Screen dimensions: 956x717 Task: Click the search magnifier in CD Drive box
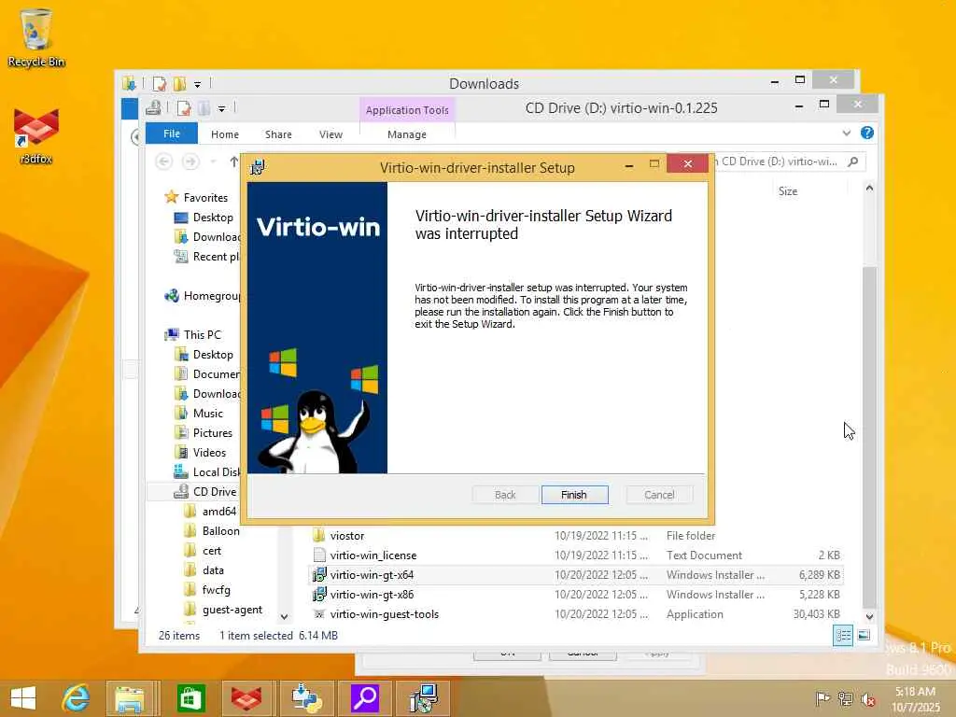[x=853, y=162]
